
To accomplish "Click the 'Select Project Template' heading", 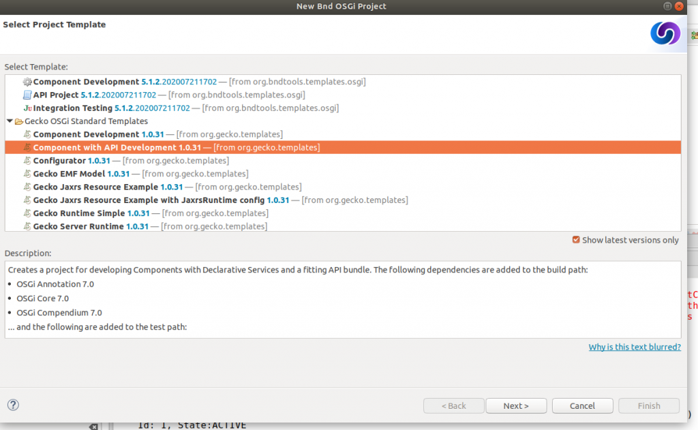I will click(x=55, y=25).
